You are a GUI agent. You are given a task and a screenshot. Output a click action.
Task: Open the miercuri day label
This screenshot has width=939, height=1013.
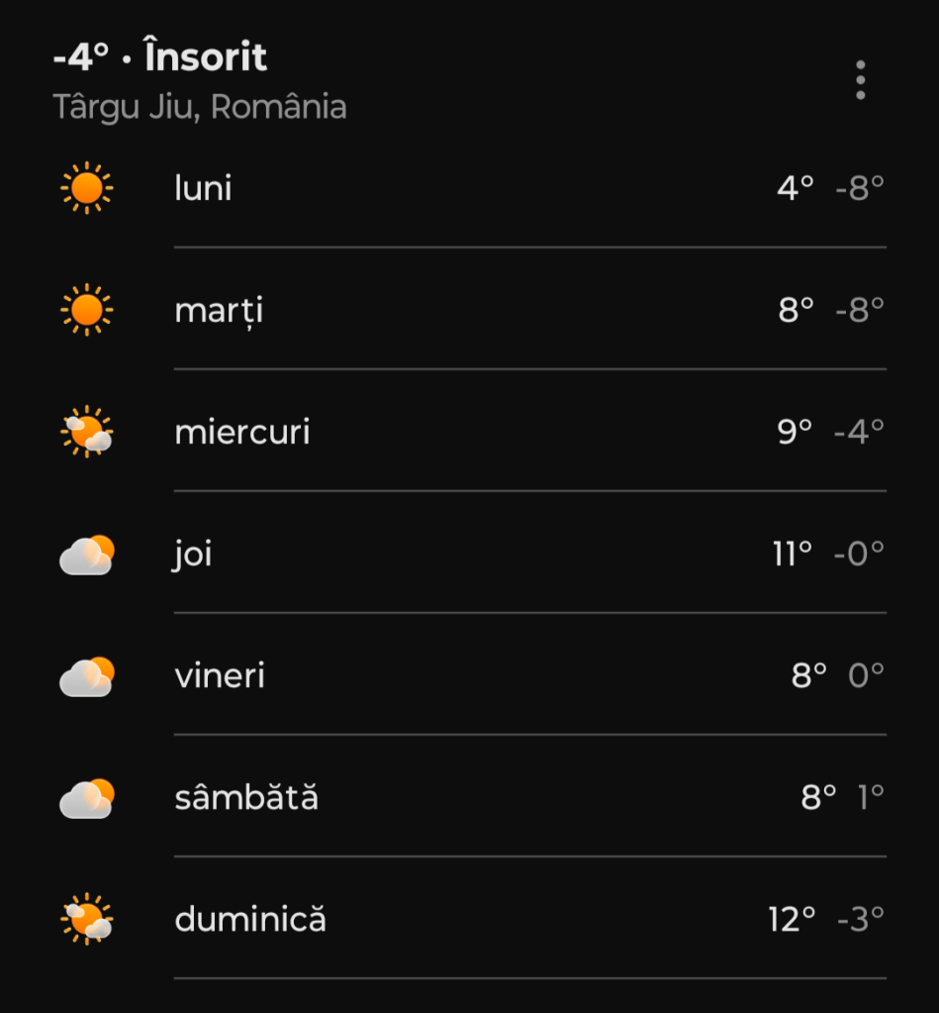242,433
